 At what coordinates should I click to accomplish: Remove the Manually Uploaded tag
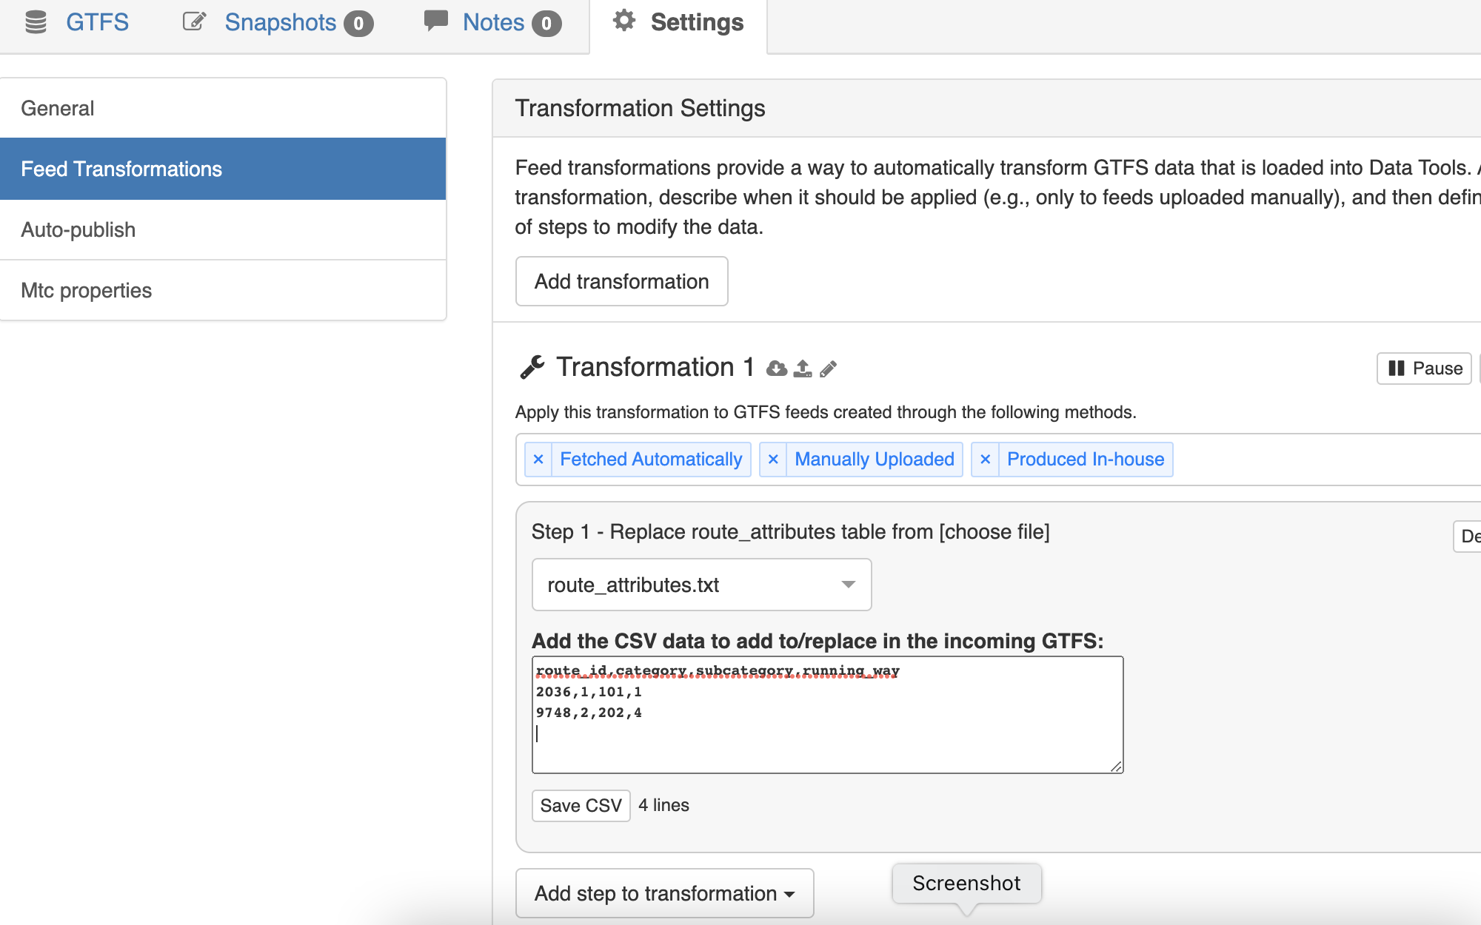pyautogui.click(x=773, y=460)
